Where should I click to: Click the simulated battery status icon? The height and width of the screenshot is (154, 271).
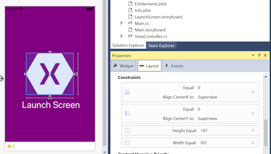coord(89,9)
